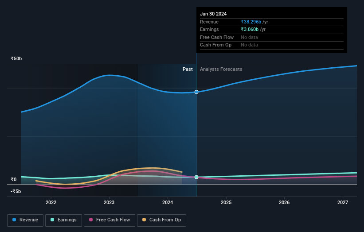The height and width of the screenshot is (232, 364).
Task: Click the Past label on chart
Action: coord(188,69)
